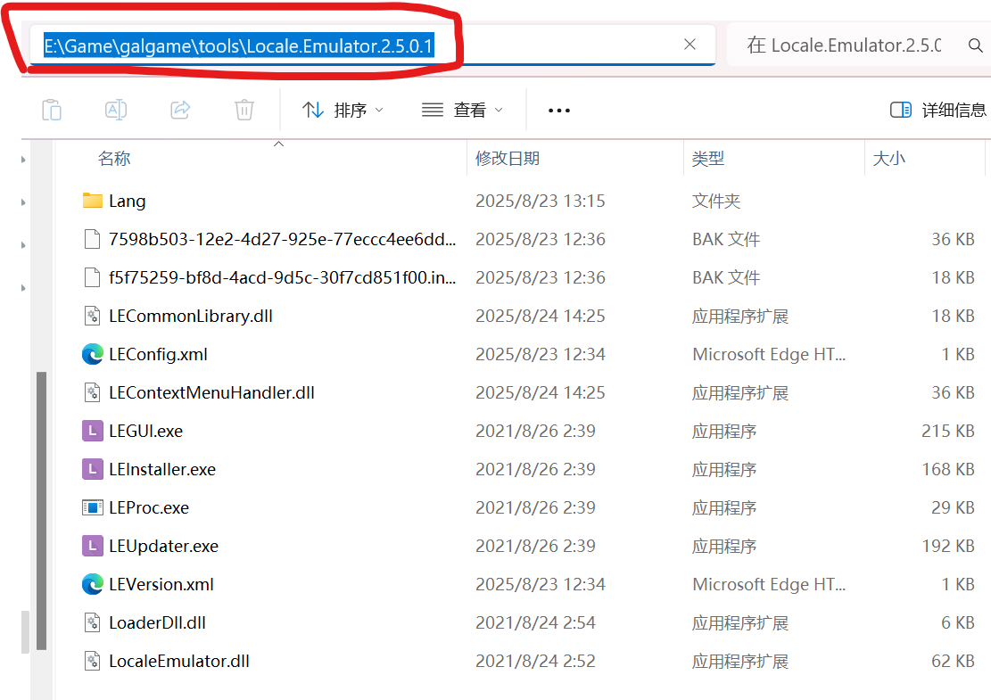991x700 pixels.
Task: Click the Paste clipboard icon in the toolbar
Action: pos(52,109)
